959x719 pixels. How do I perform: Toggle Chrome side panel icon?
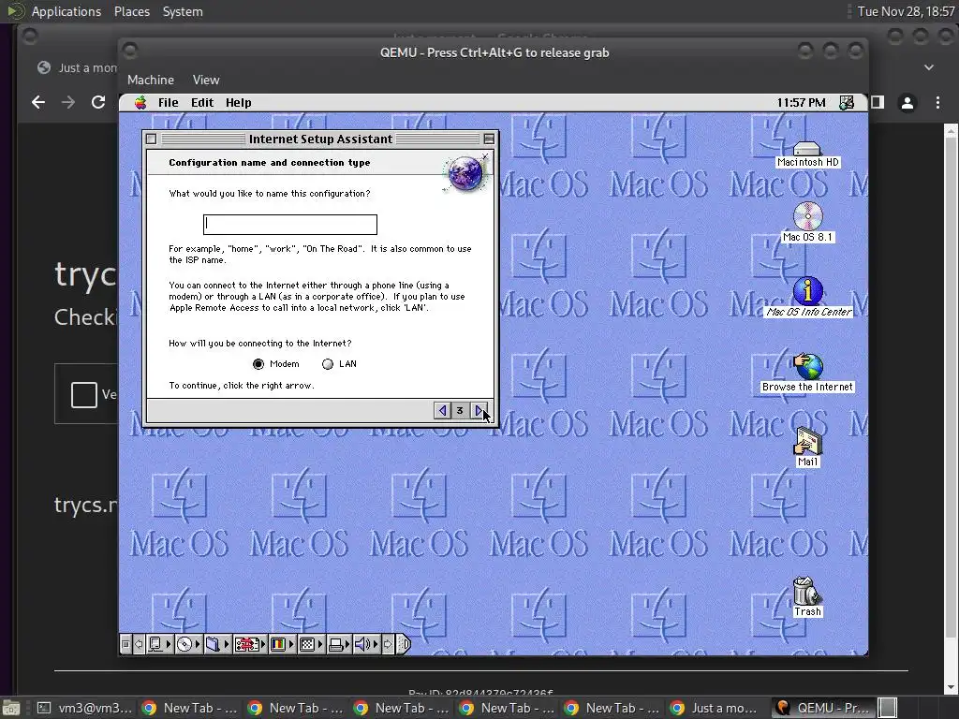[x=878, y=103]
